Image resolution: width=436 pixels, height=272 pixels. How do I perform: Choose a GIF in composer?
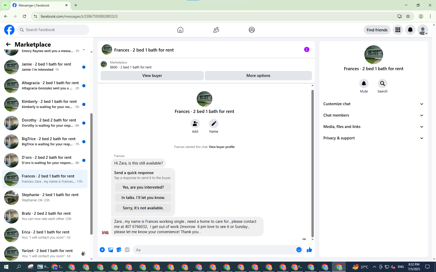pos(127,250)
